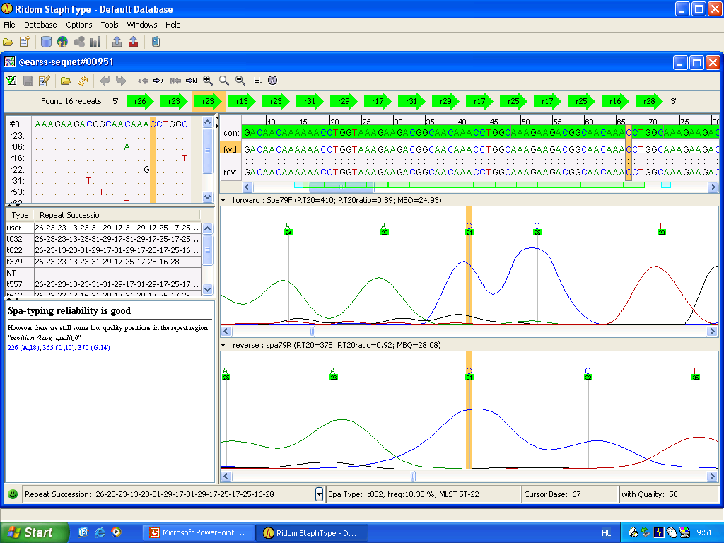
Task: Open the blue help book icon
Action: coord(156,42)
